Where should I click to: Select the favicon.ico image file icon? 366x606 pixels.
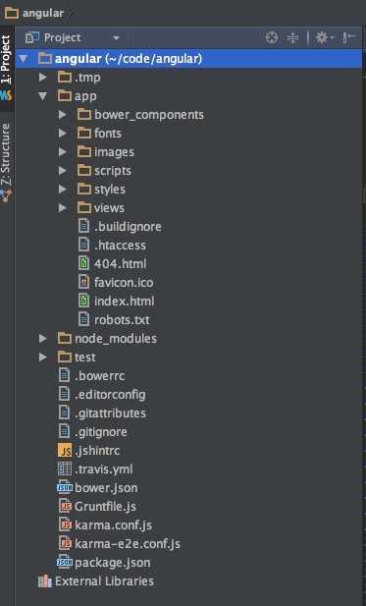coord(83,283)
